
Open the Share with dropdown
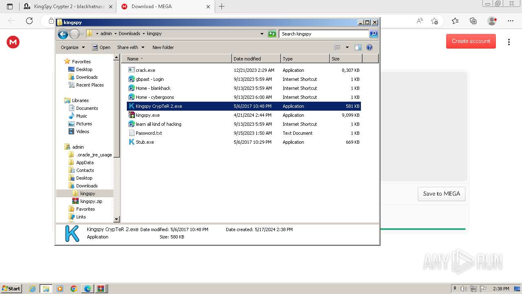(130, 47)
